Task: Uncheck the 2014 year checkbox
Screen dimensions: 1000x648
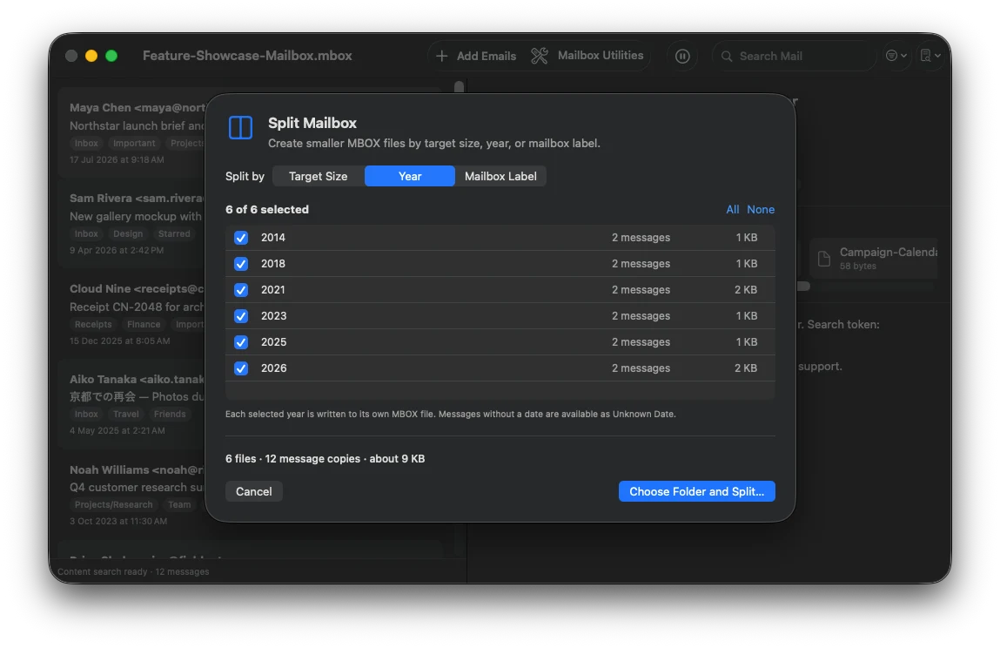Action: (x=241, y=238)
